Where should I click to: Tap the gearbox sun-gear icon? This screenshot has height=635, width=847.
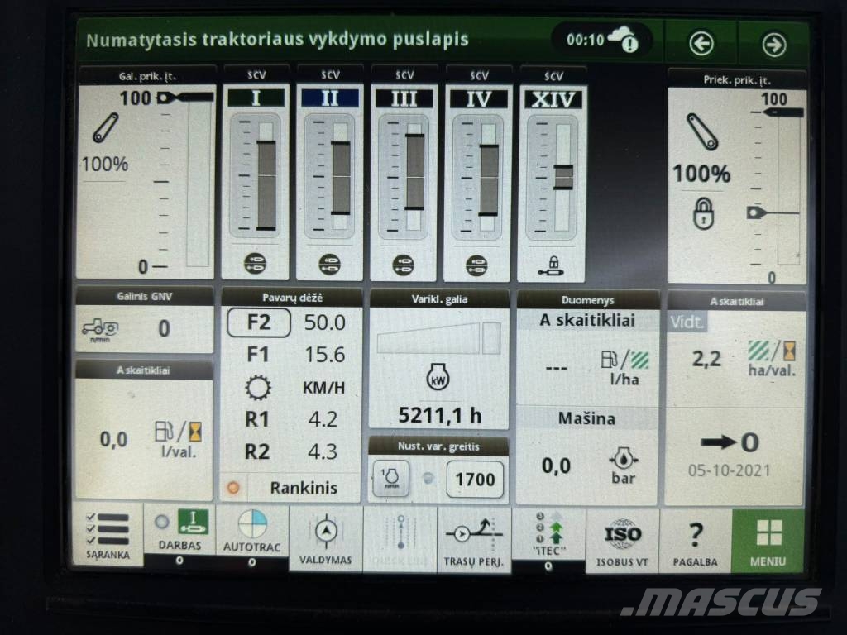point(258,388)
